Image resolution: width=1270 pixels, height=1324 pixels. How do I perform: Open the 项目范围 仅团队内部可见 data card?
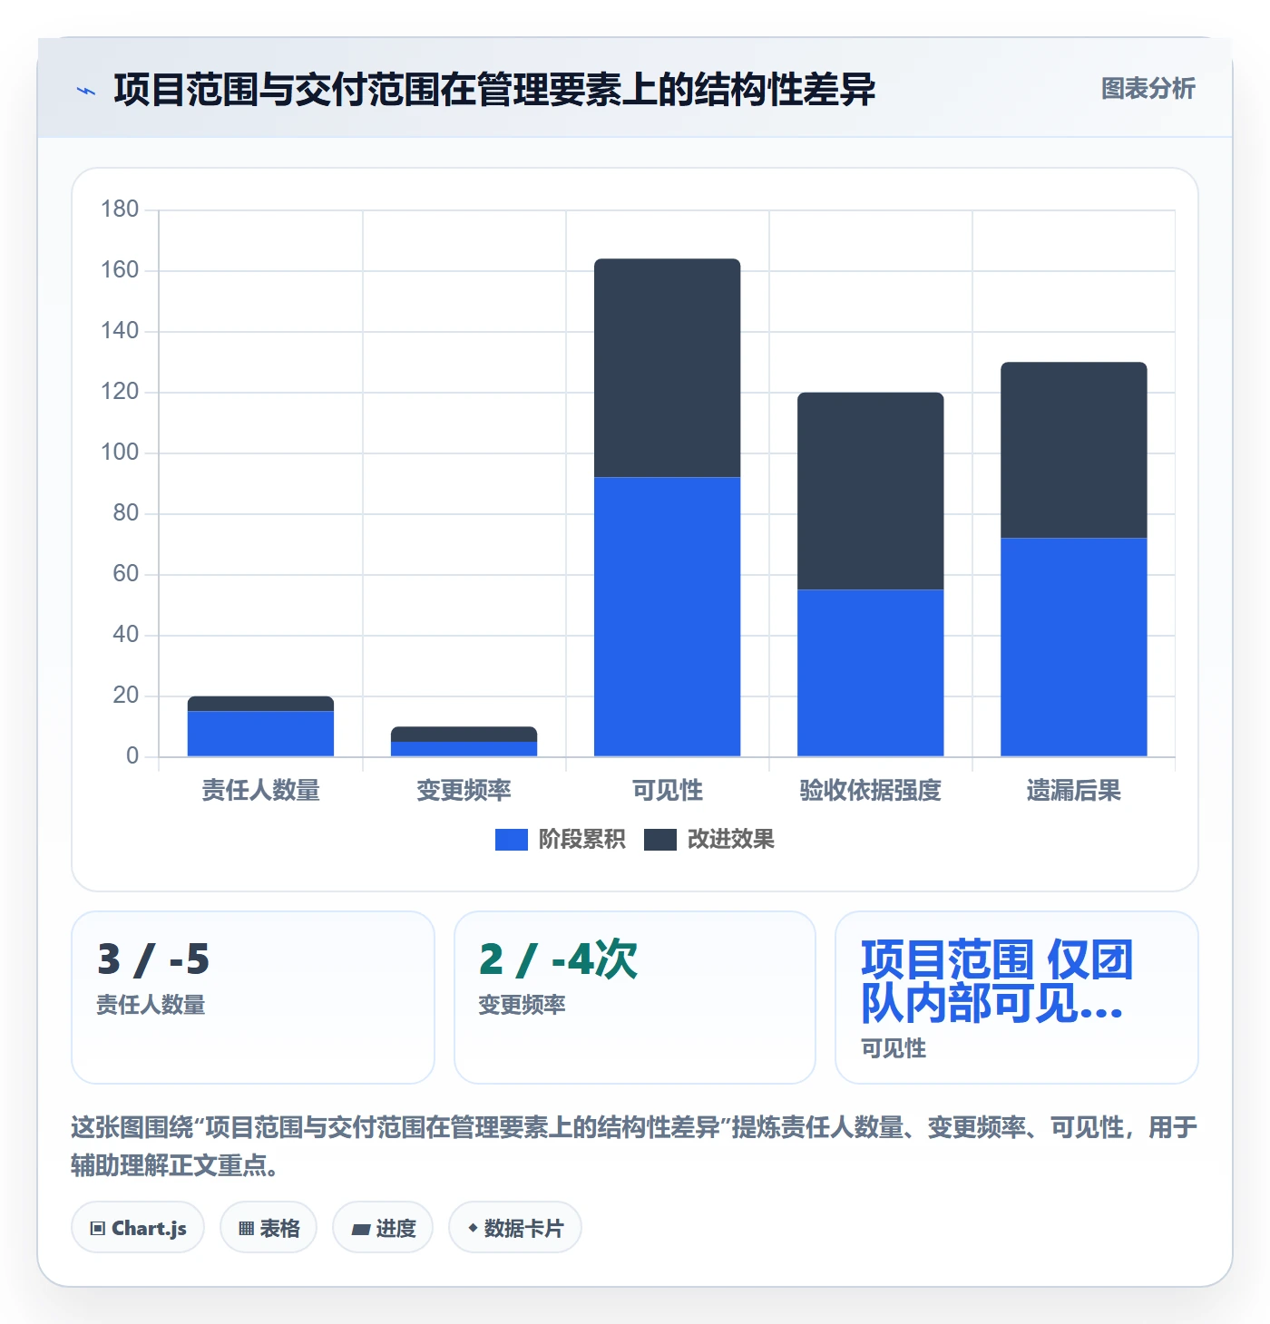pyautogui.click(x=1017, y=998)
